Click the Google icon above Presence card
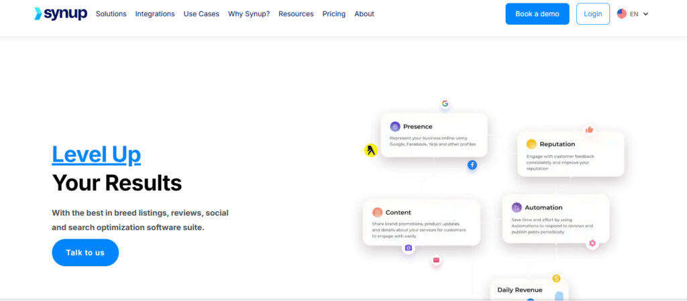 pyautogui.click(x=445, y=104)
